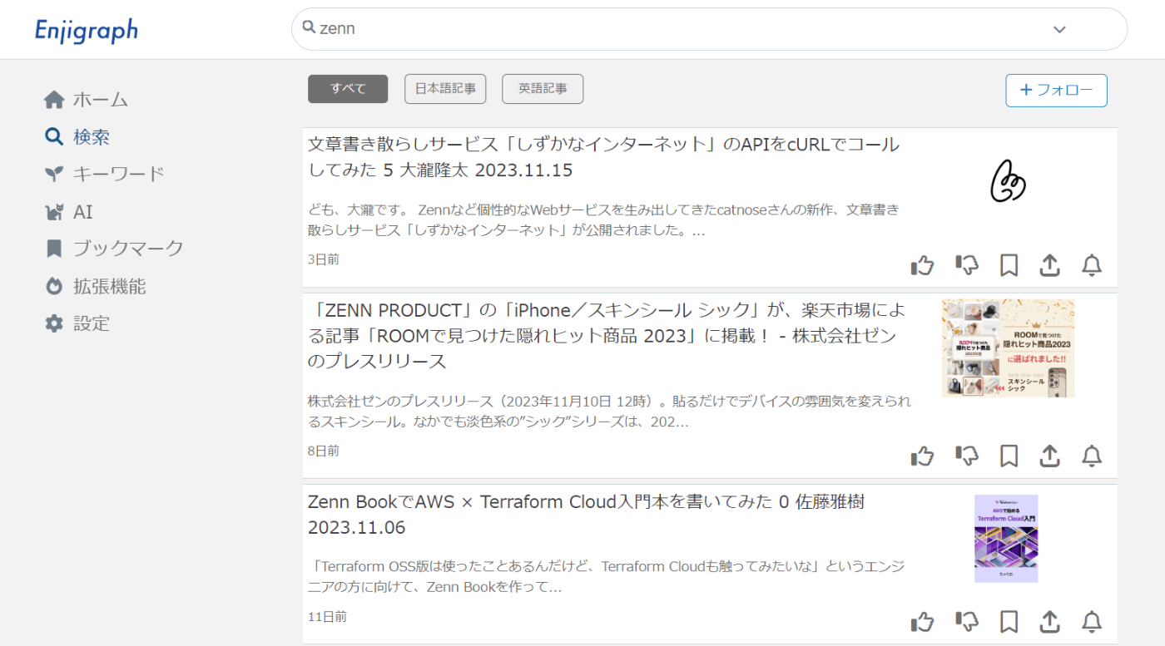Open the AI sidebar label
Screen dimensions: 1165x646
tap(83, 212)
